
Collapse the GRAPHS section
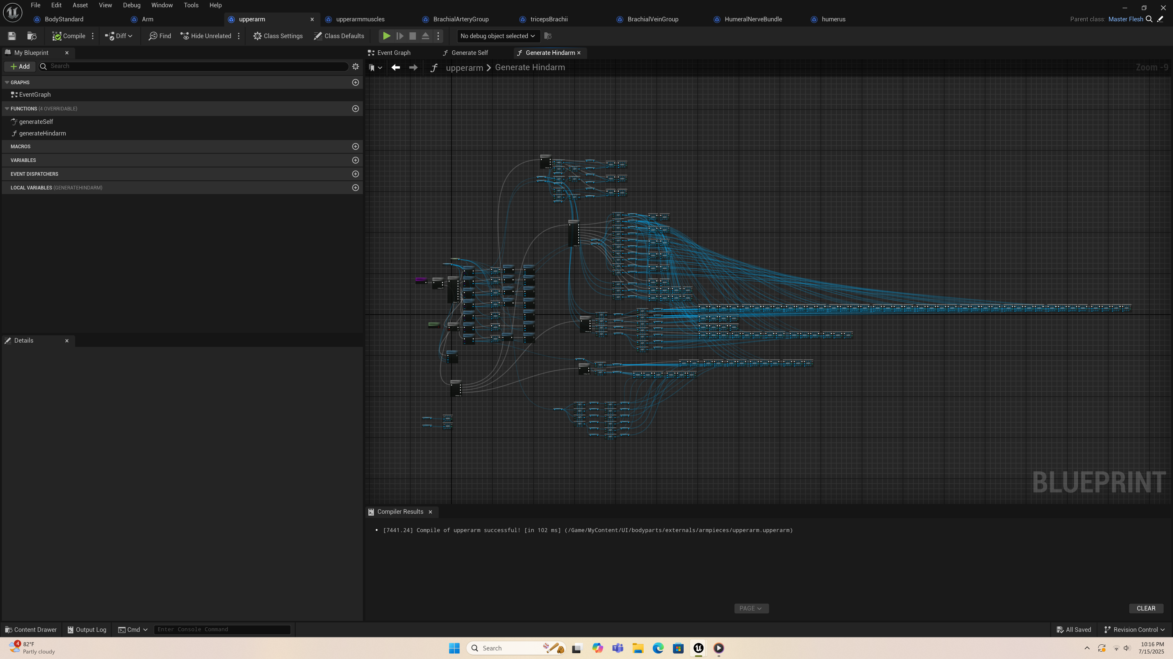(7, 82)
